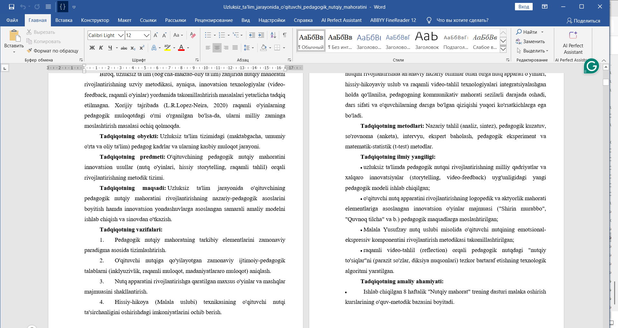Click the Поделиться share button
This screenshot has height=328, width=618.
[583, 21]
